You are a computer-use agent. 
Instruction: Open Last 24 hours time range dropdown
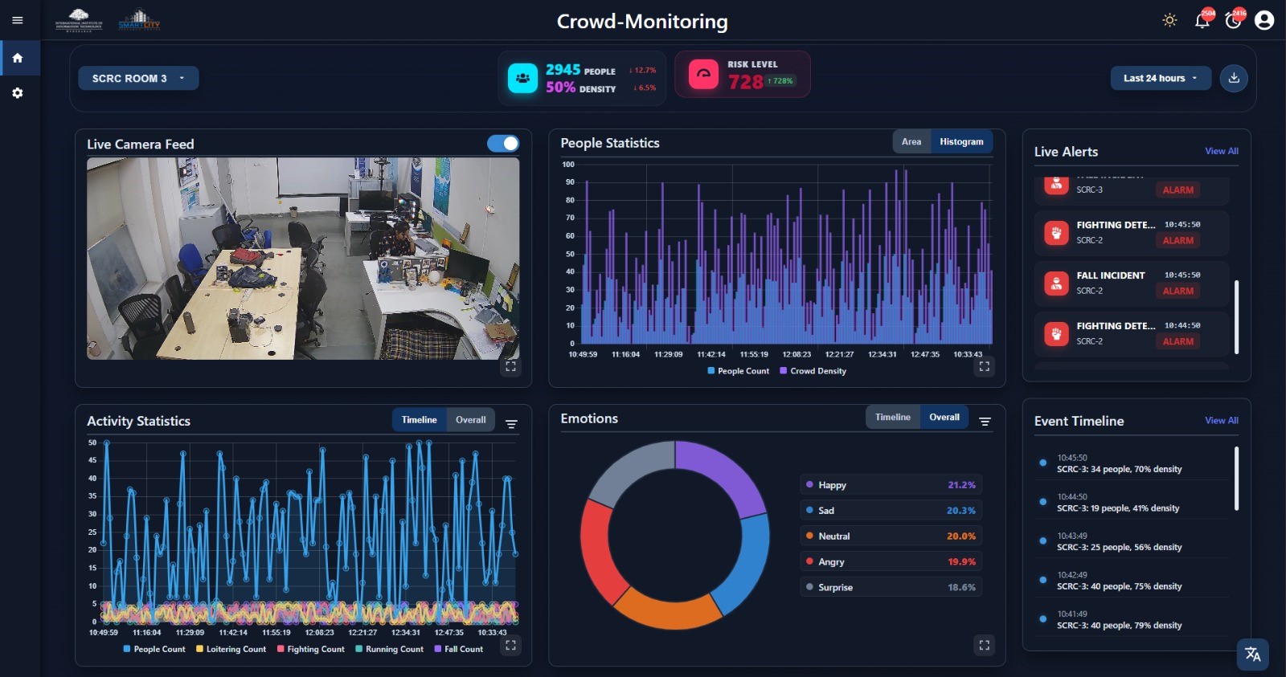1161,78
